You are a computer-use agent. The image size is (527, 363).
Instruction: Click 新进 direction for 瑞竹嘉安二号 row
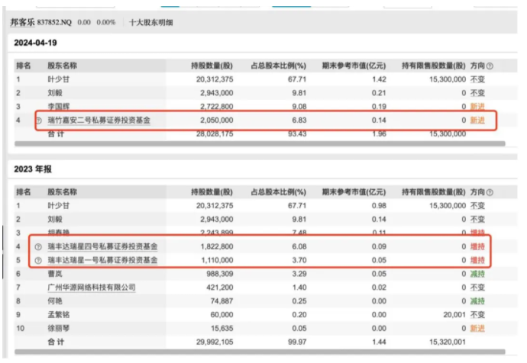click(x=477, y=120)
